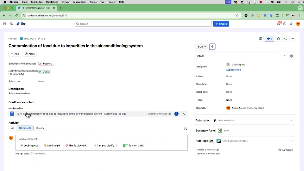
Task: Bookmark this page with the star icon
Action: [x=237, y=15]
